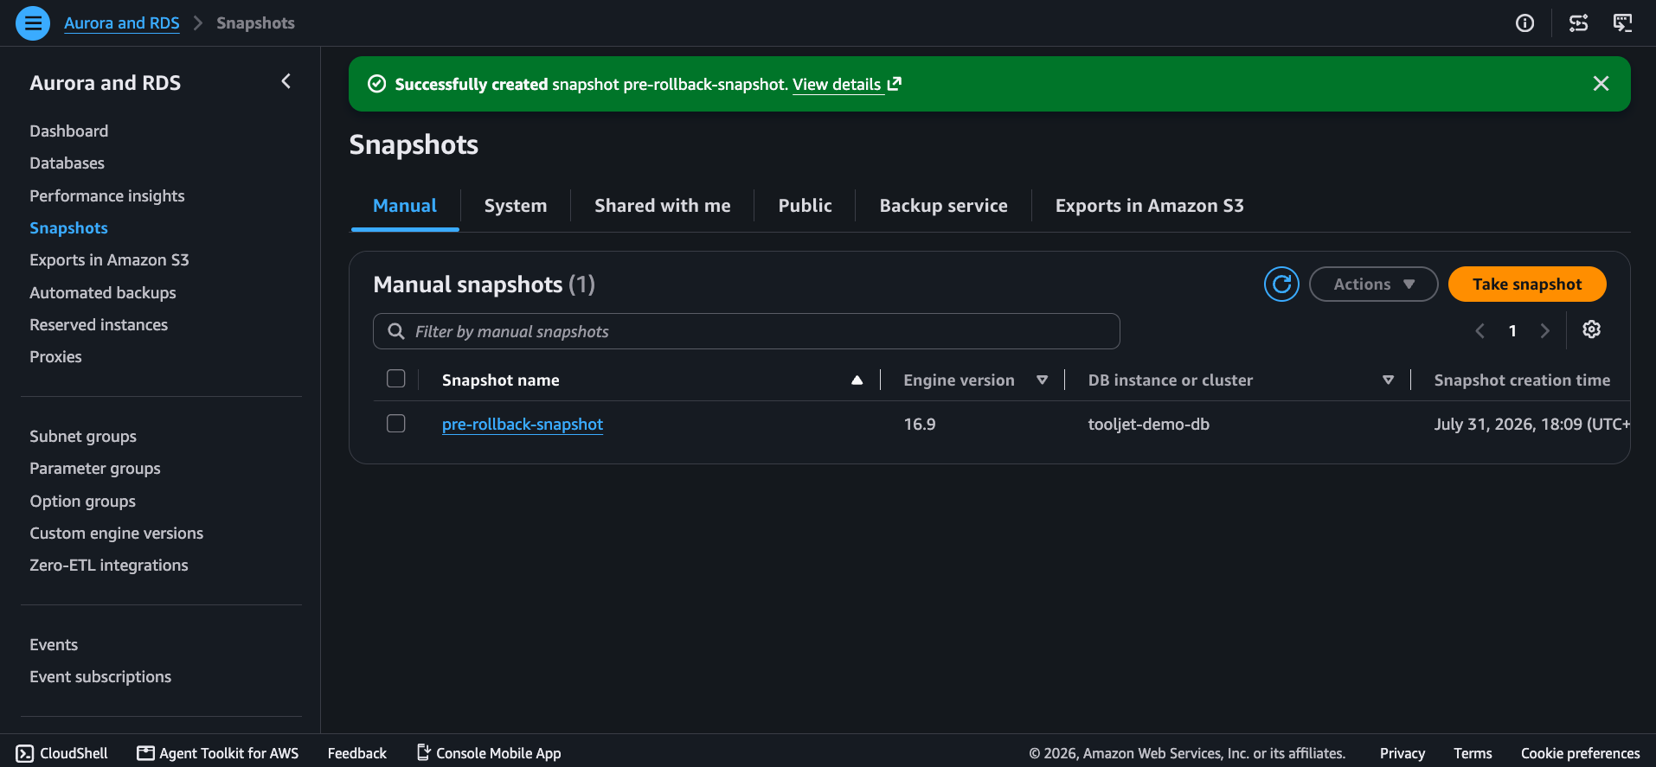Open the Actions dropdown
The image size is (1656, 767).
coord(1373,284)
